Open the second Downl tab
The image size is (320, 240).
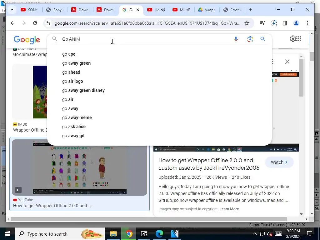[x=106, y=10]
